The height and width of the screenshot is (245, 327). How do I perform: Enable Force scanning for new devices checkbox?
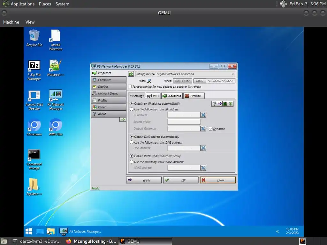point(130,86)
